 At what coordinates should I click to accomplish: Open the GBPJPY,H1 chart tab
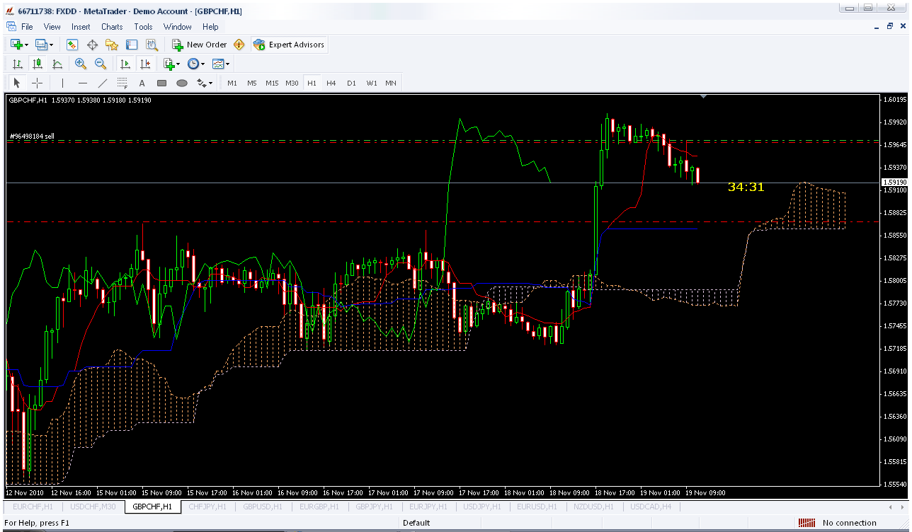(x=373, y=507)
